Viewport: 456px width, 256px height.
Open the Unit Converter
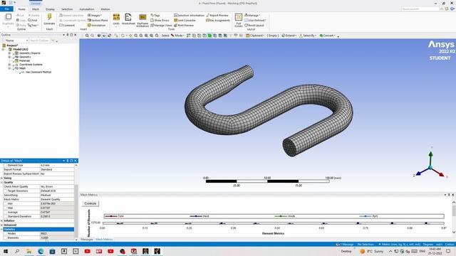pyautogui.click(x=185, y=21)
